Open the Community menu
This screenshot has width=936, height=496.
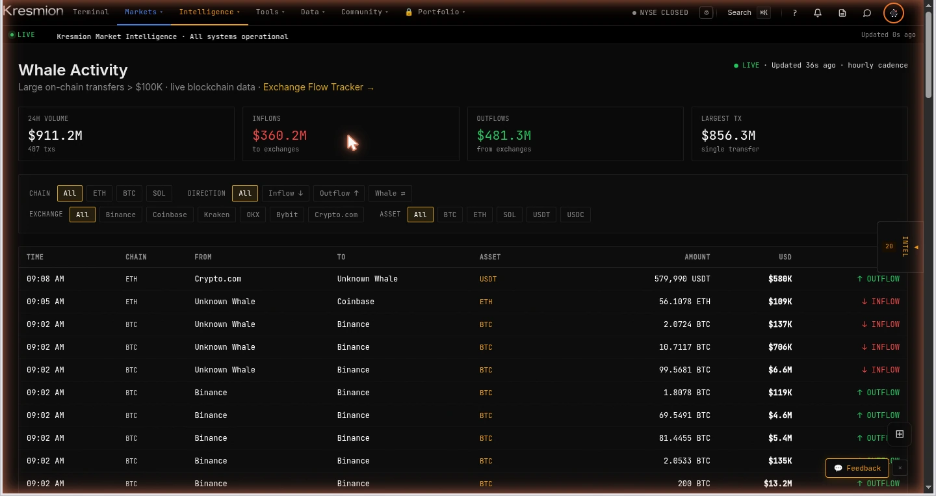365,12
